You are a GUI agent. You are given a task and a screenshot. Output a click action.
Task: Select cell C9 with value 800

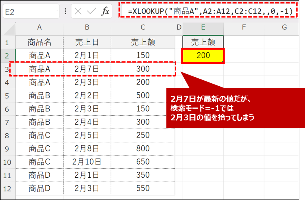click(x=143, y=148)
